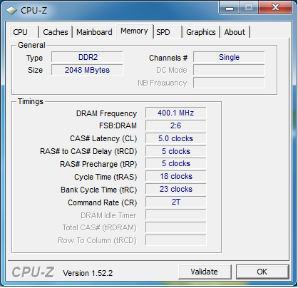Image resolution: width=298 pixels, height=288 pixels.
Task: Click the 5.0 clocks CAS Latency value
Action: click(176, 138)
